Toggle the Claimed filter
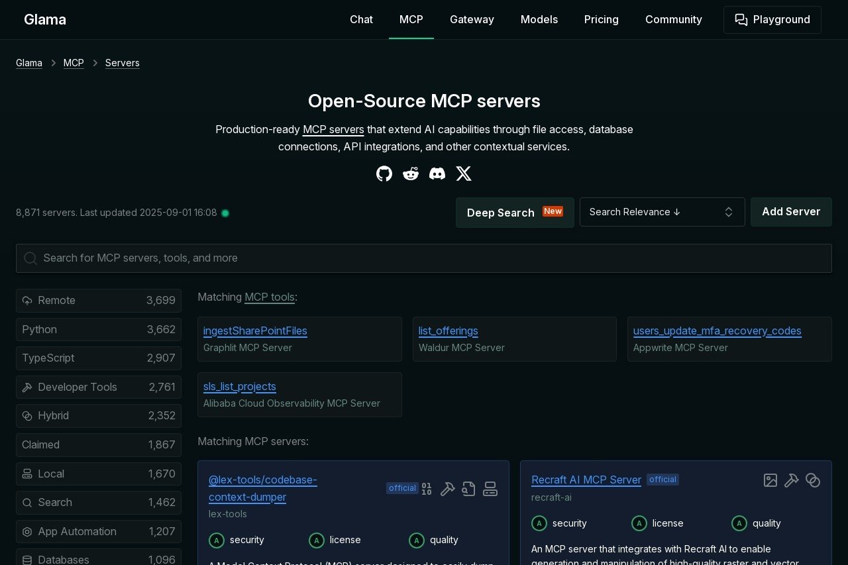Viewport: 848px width, 565px height. pyautogui.click(x=99, y=445)
